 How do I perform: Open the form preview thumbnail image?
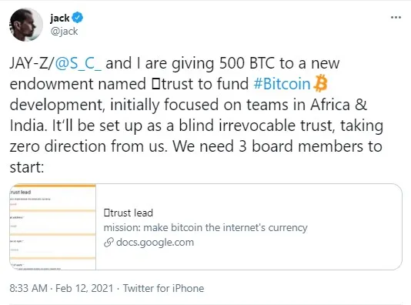pyautogui.click(x=52, y=227)
